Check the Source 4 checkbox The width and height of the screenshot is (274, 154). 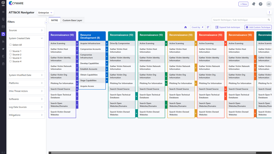pyautogui.click(x=10, y=61)
